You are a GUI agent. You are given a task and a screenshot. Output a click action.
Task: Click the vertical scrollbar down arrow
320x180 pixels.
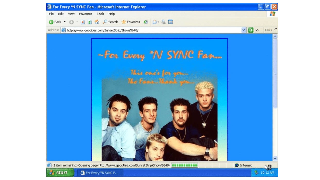point(275,159)
